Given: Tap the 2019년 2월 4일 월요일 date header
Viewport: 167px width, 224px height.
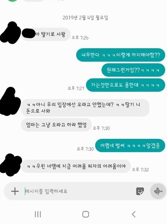Looking at the screenshot, I should [x=85, y=18].
